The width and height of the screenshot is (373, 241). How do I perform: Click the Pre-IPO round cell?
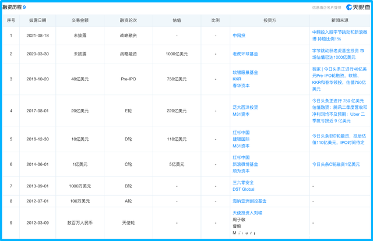[x=128, y=79]
